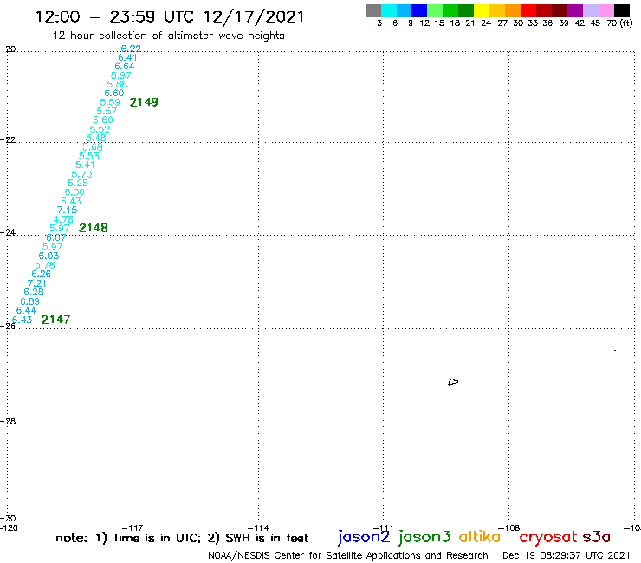Viewport: 641px width, 563px height.
Task: Select the 5.43 wave height reading
Action: [71, 201]
